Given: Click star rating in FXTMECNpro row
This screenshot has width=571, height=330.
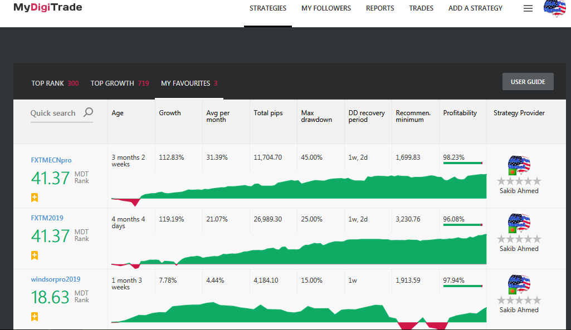Looking at the screenshot, I should (519, 181).
